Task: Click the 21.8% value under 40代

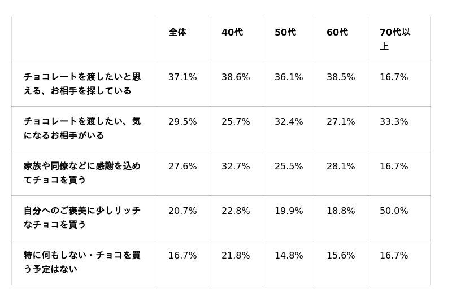Action: 236,256
